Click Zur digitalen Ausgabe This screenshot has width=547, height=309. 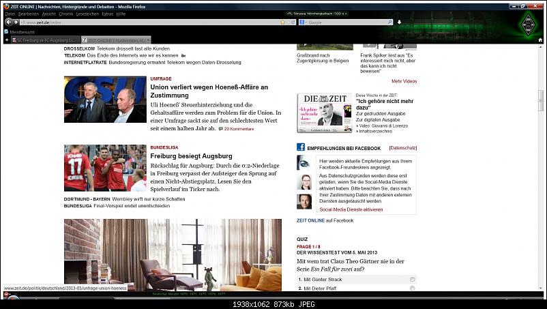click(x=378, y=119)
